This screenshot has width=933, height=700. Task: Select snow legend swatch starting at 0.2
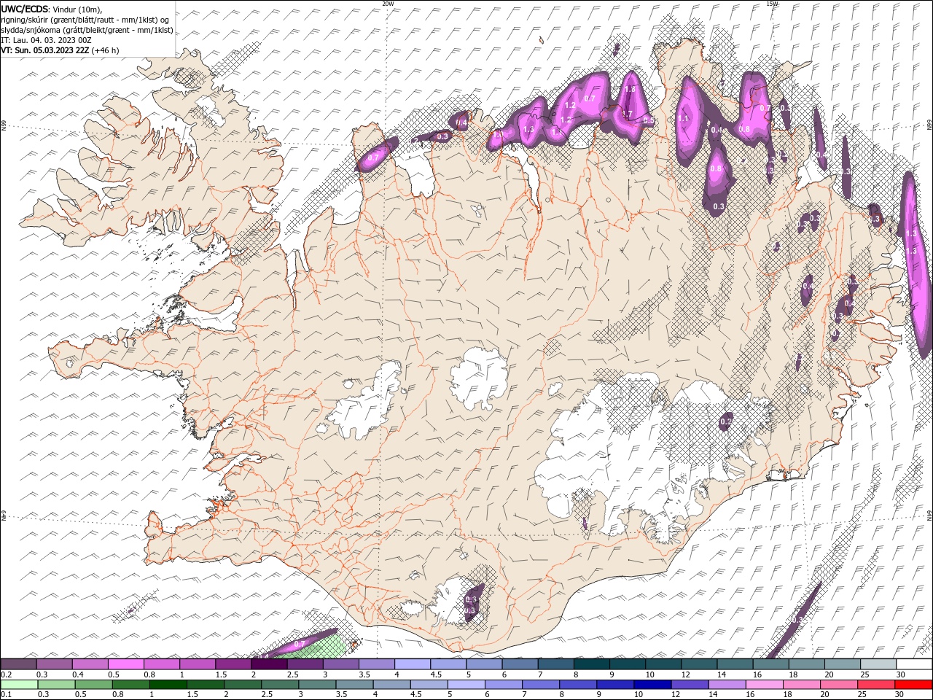[x=18, y=664]
